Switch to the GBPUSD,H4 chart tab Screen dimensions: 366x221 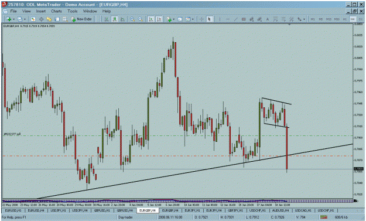pyautogui.click(x=125, y=210)
